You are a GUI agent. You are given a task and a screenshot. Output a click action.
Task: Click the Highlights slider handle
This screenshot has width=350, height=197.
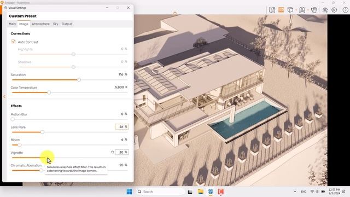(x=73, y=54)
